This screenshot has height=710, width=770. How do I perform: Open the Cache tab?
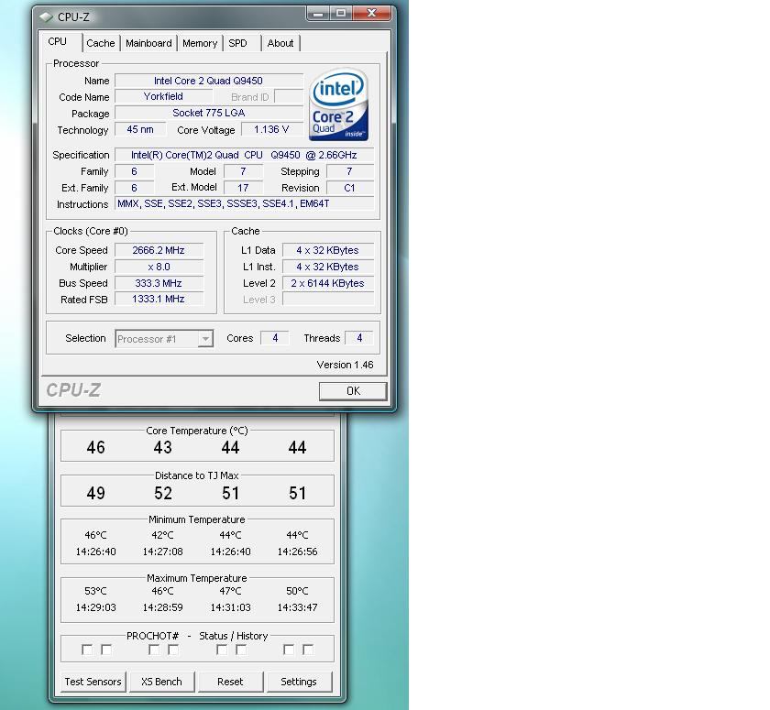point(101,43)
